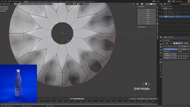Click the Quality value field
The height and width of the screenshot is (107, 190).
coord(170,58)
